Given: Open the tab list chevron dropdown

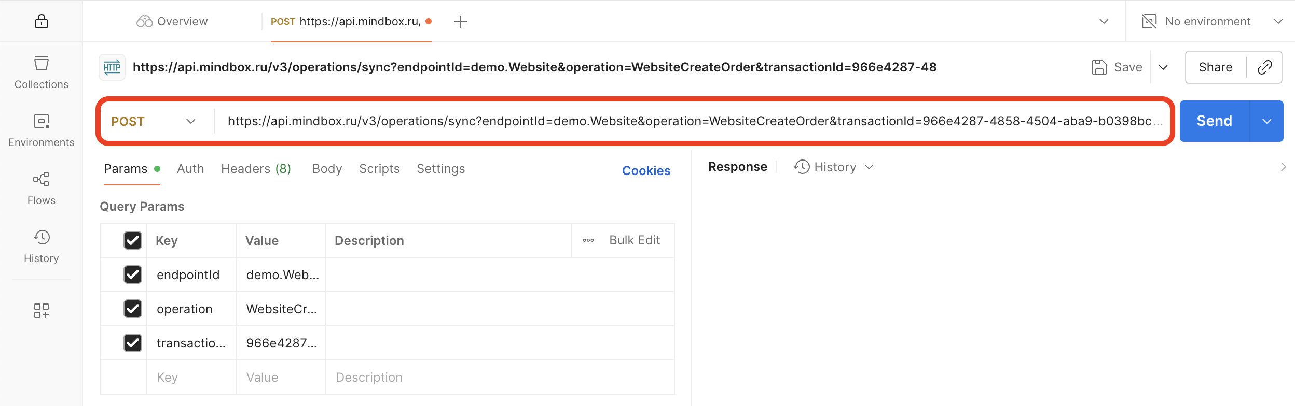Looking at the screenshot, I should (x=1104, y=21).
